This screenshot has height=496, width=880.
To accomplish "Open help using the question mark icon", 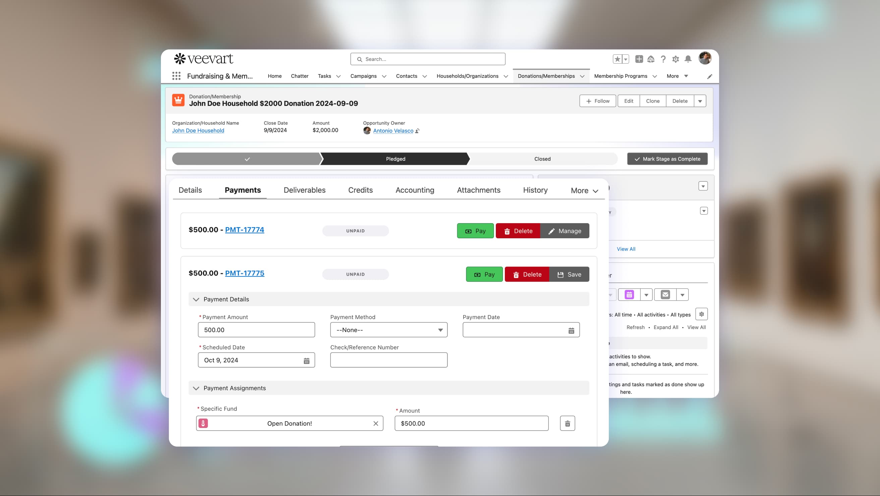I will (x=663, y=59).
